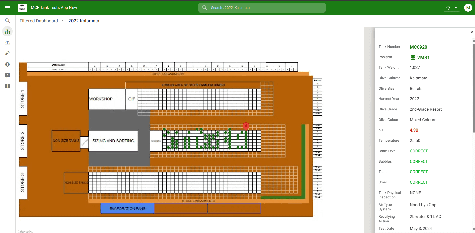Click the Mount Cedar app logo
Image resolution: width=475 pixels, height=233 pixels.
tap(22, 8)
